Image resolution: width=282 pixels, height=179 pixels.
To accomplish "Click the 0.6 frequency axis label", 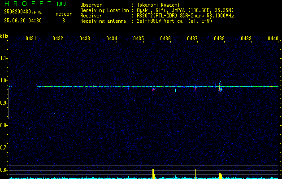I will [4, 170].
